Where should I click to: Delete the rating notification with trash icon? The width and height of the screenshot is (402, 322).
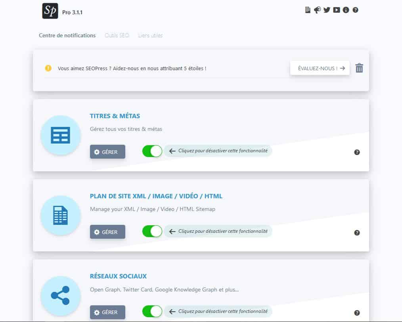pyautogui.click(x=359, y=68)
